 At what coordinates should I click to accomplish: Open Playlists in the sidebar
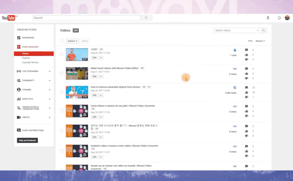coord(26,58)
